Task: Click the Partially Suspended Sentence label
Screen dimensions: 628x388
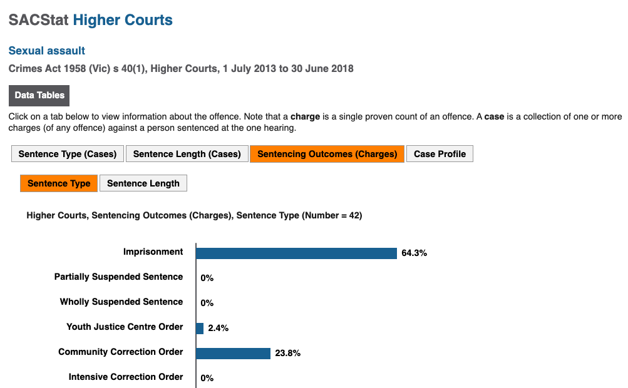Action: [x=118, y=277]
